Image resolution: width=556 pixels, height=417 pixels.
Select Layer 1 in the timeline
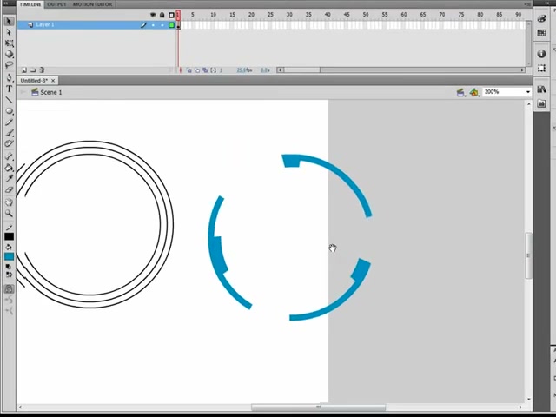click(x=96, y=25)
